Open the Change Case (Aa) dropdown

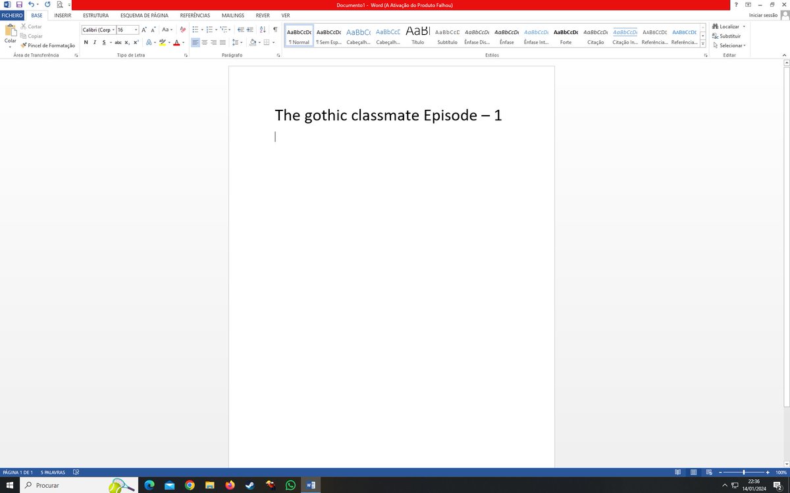pyautogui.click(x=168, y=30)
